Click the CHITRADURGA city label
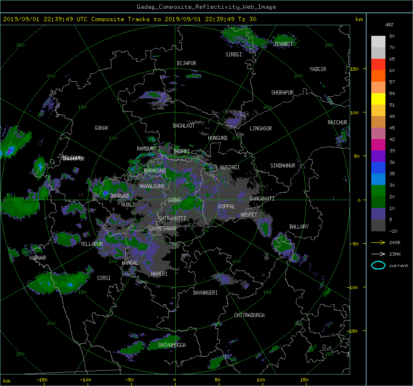This screenshot has width=413, height=386. [250, 315]
